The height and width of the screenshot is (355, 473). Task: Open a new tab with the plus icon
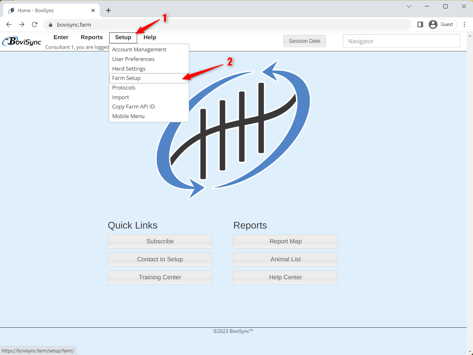(109, 11)
